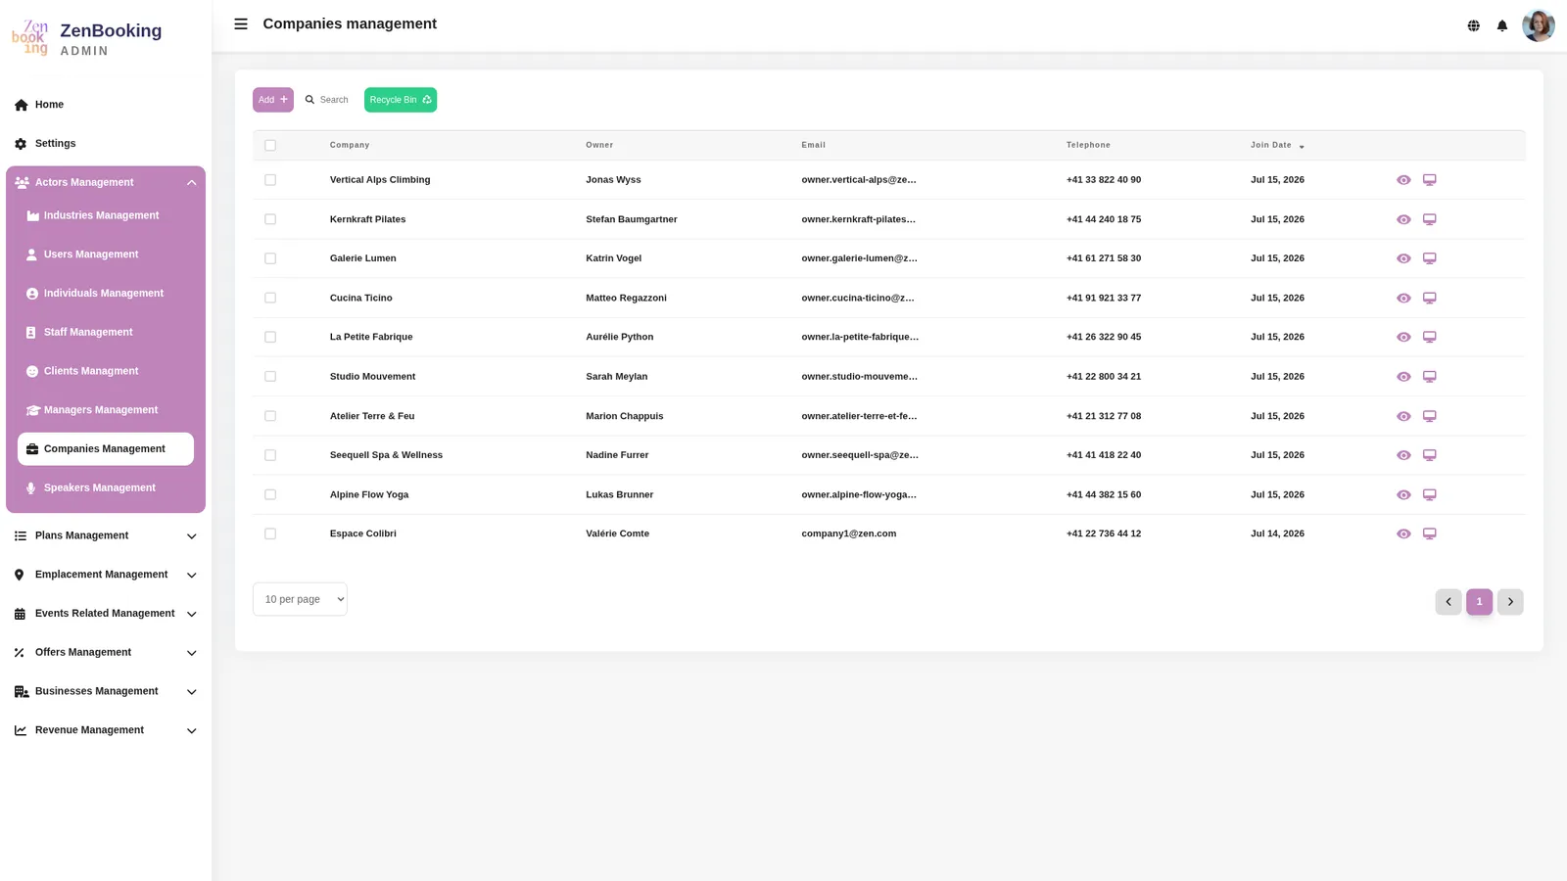The image size is (1567, 881).
Task: Select page 1 in pagination
Action: pos(1479,601)
